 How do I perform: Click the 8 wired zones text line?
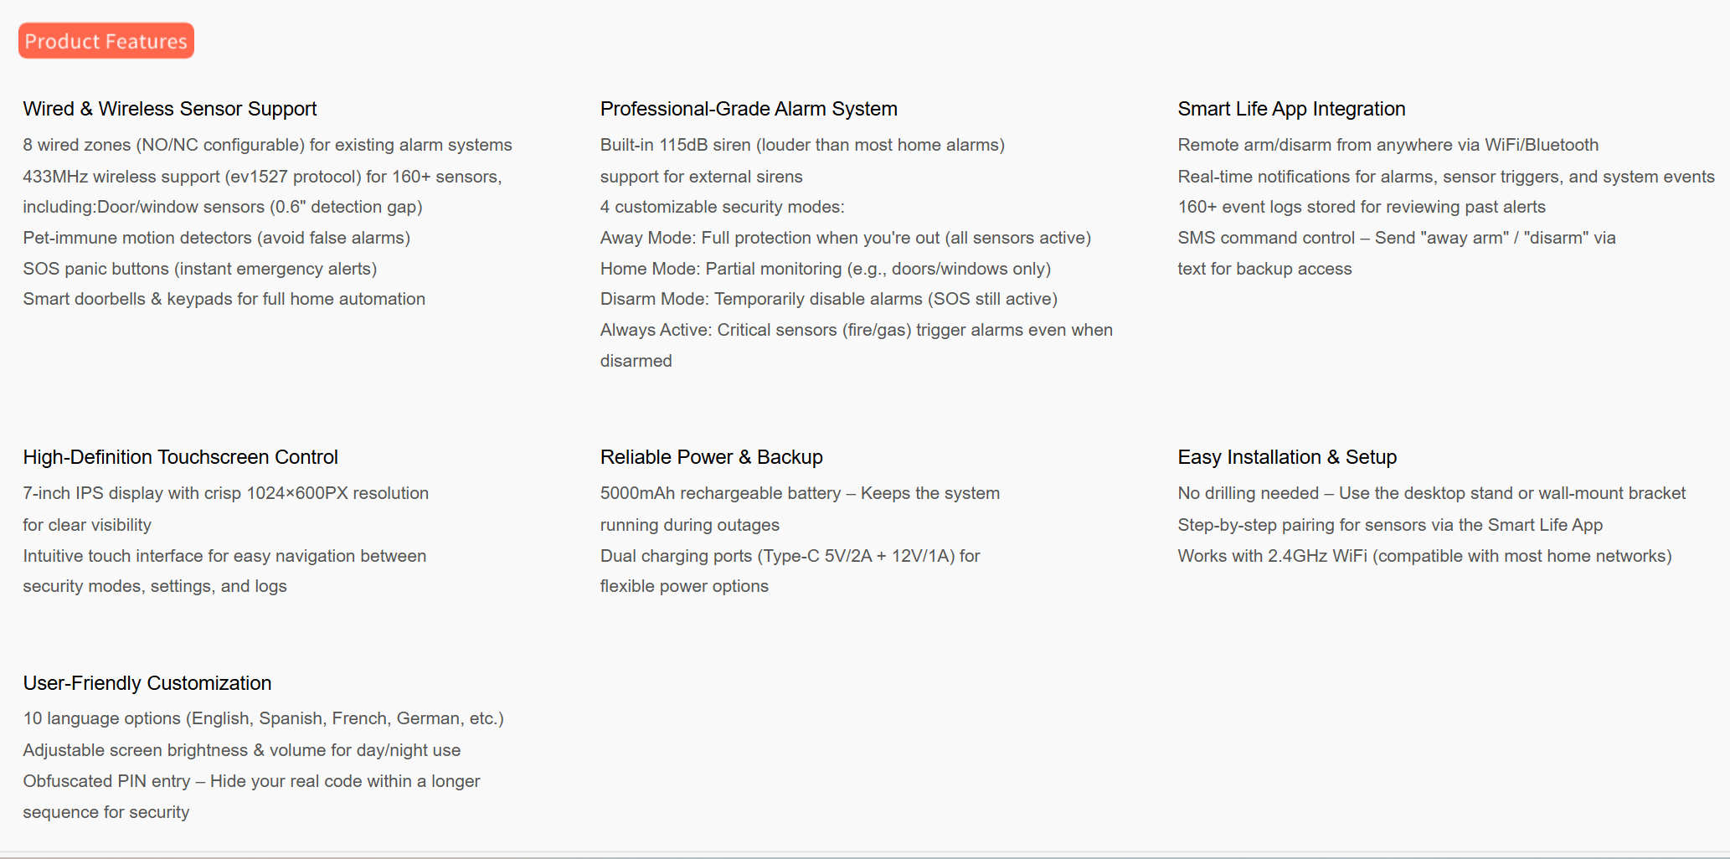coord(267,145)
